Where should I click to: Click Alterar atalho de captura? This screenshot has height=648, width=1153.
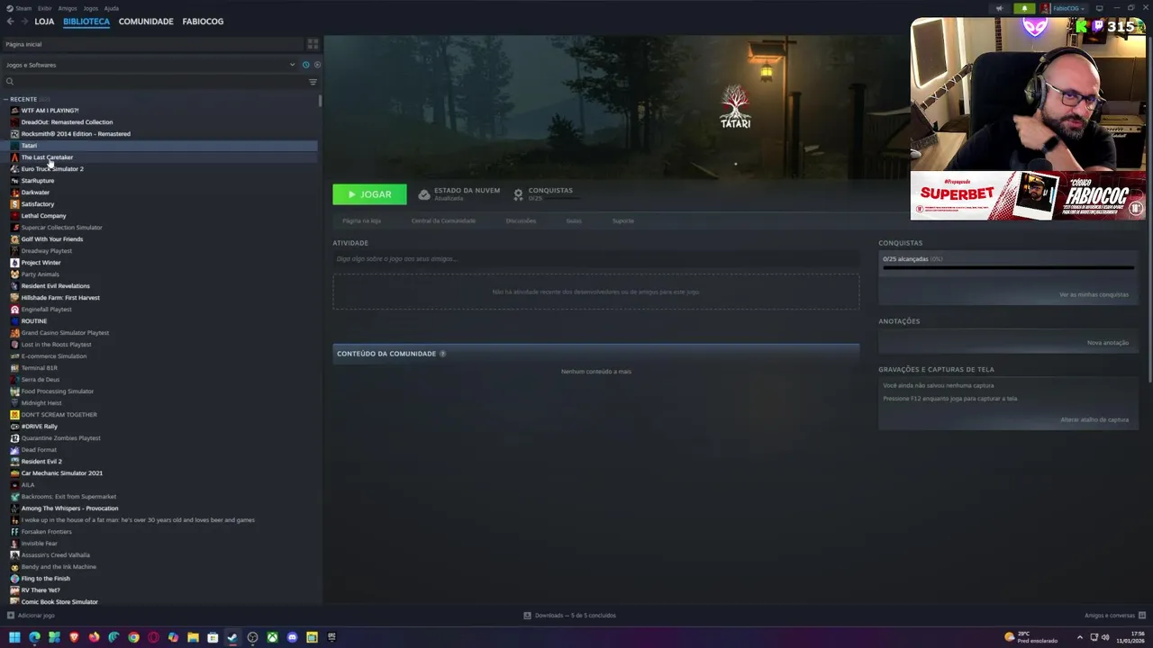tap(1094, 419)
